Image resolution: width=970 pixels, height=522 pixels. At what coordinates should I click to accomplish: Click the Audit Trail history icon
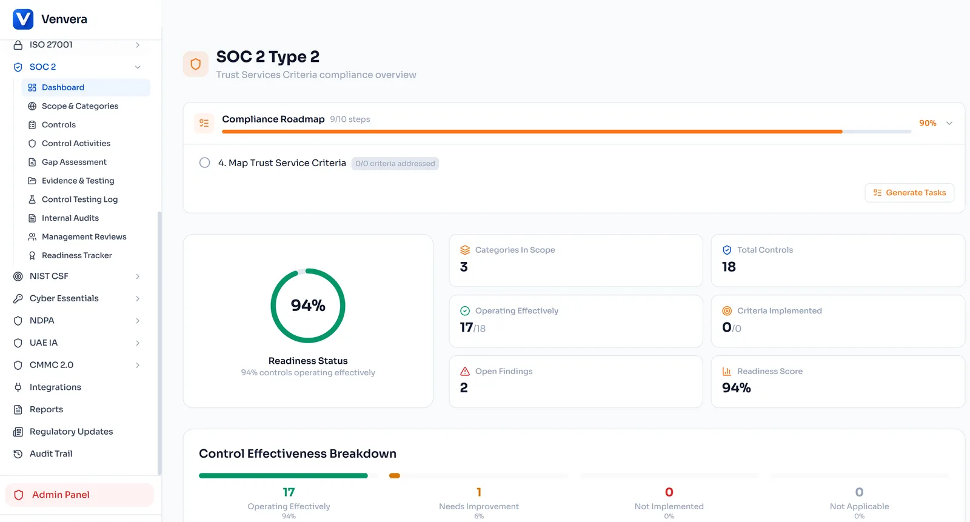tap(18, 454)
